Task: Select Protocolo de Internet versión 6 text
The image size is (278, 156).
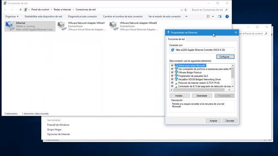Action: 199,83
